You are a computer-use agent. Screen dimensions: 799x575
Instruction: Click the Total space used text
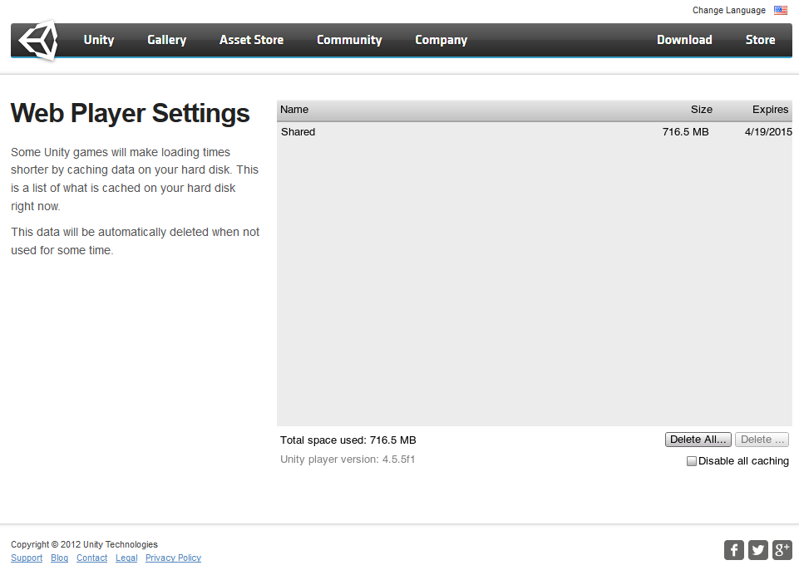pyautogui.click(x=348, y=440)
